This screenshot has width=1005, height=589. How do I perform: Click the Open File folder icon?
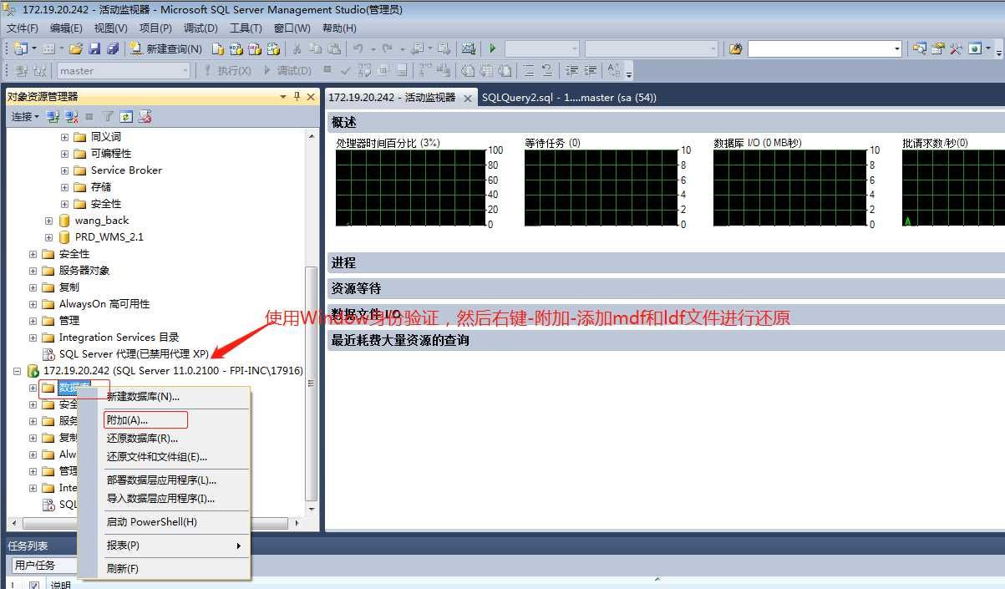point(76,49)
